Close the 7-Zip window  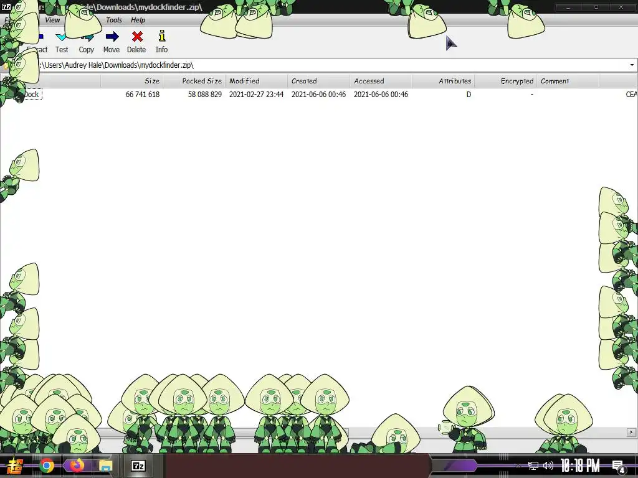point(621,7)
